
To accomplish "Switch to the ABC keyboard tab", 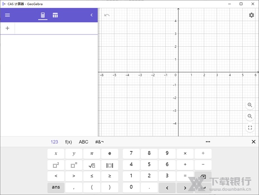I will pos(83,142).
